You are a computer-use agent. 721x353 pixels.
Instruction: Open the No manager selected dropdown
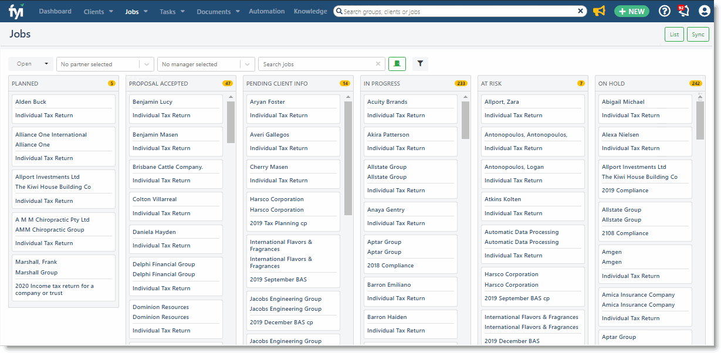coord(206,64)
